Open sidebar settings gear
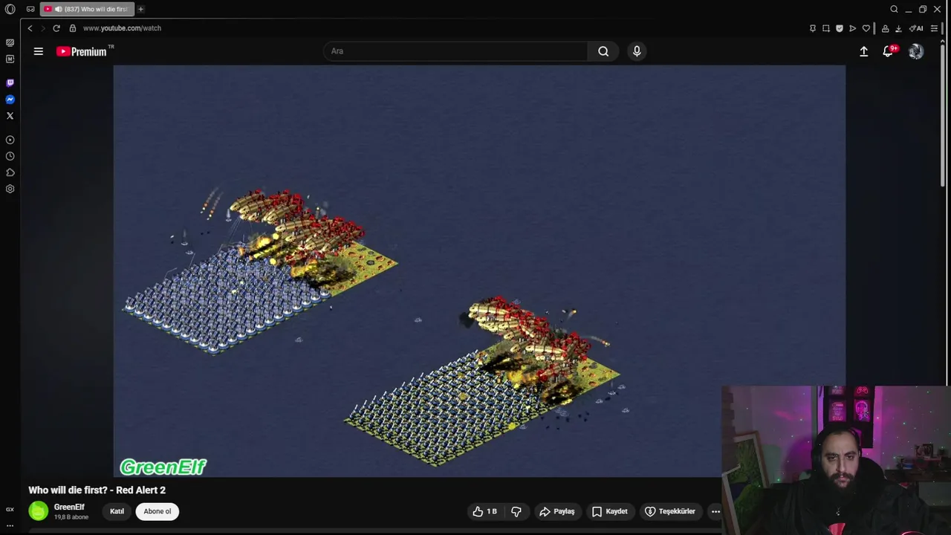Viewport: 951px width, 535px height. (10, 189)
